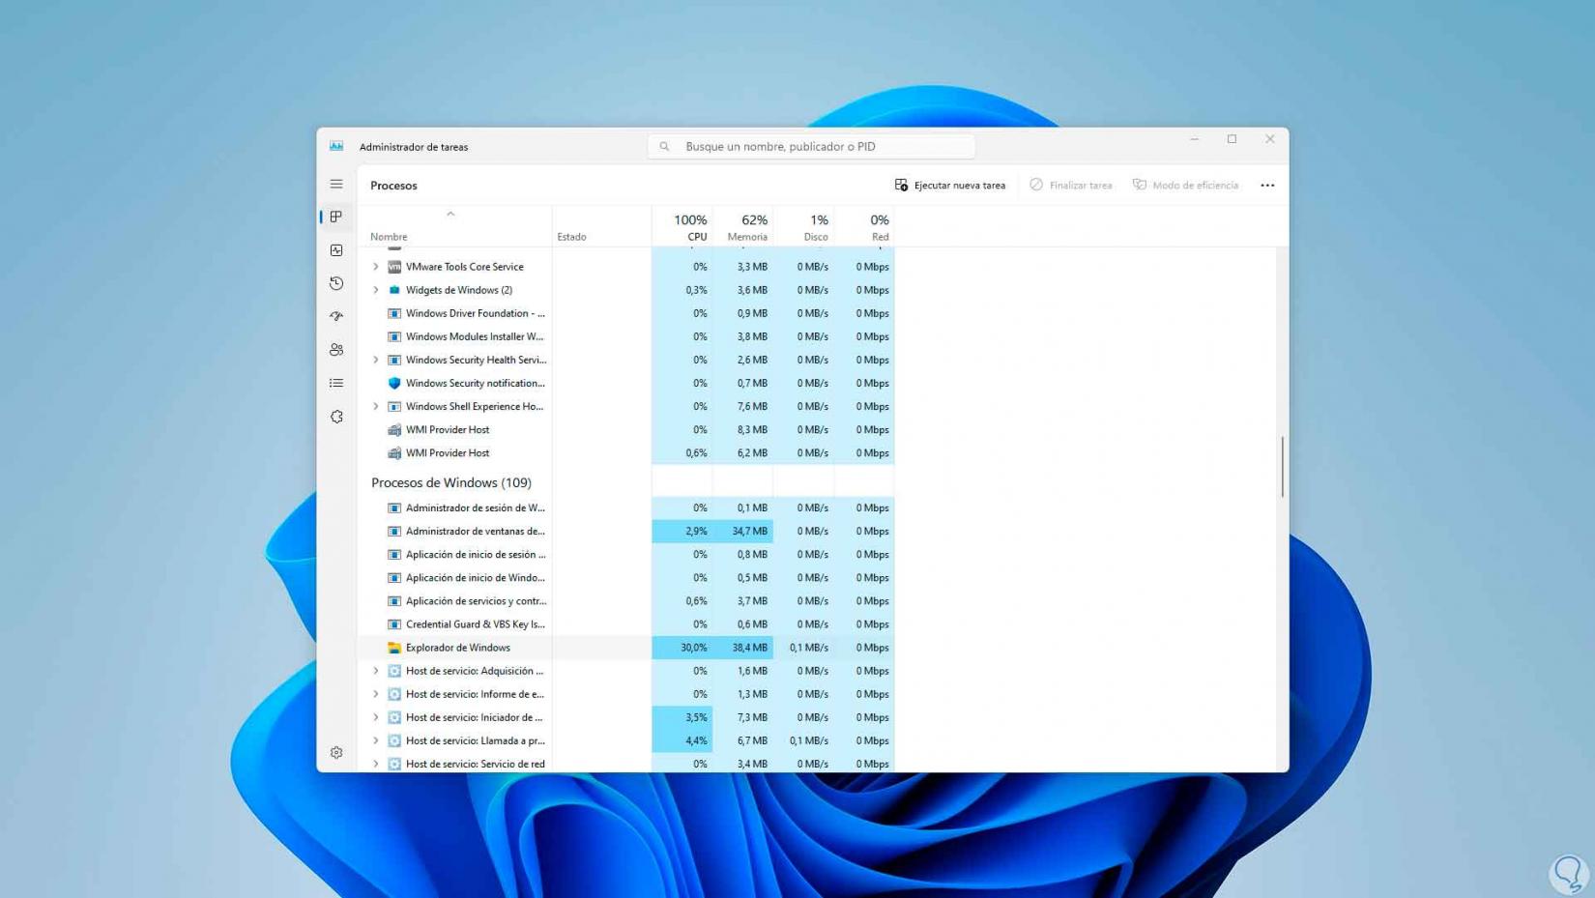Expand Host de servicio: Servicio de red row
This screenshot has height=898, width=1595.
pyautogui.click(x=376, y=764)
